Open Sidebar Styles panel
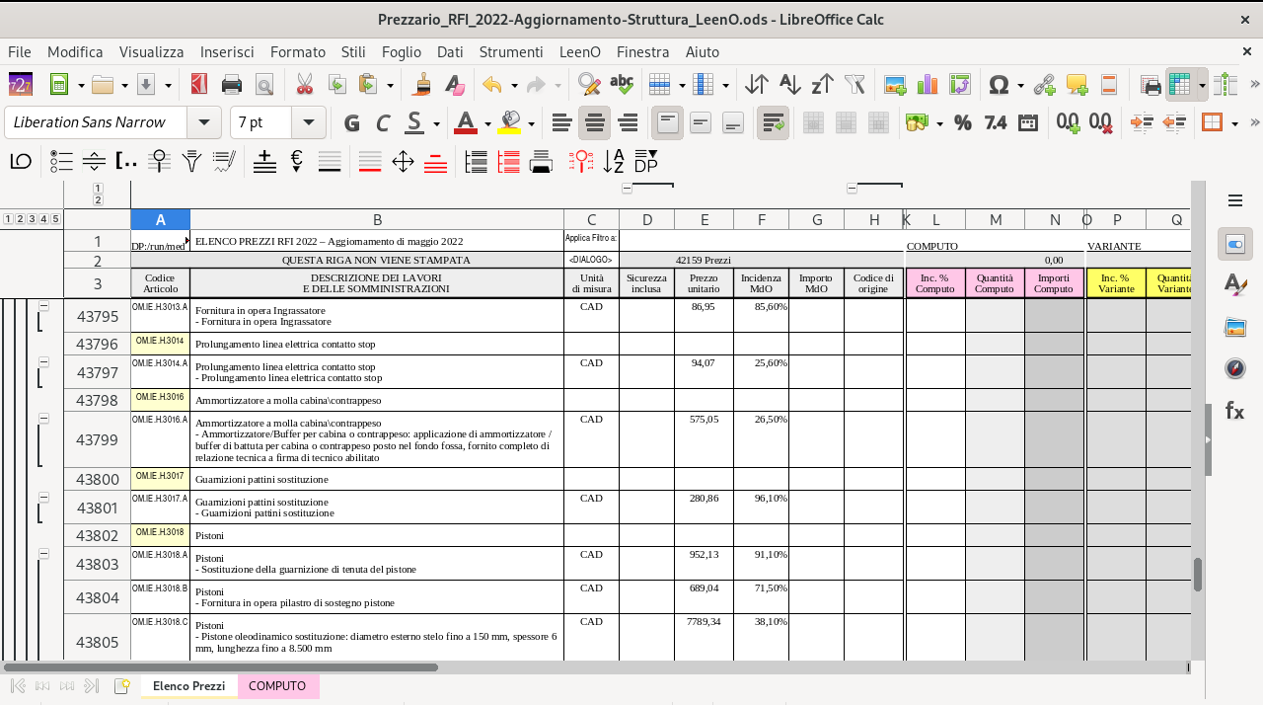 coord(1235,284)
